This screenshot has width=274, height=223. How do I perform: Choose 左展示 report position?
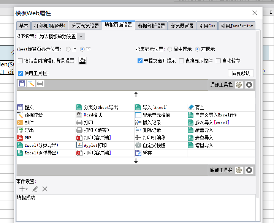pyautogui.click(x=197, y=49)
